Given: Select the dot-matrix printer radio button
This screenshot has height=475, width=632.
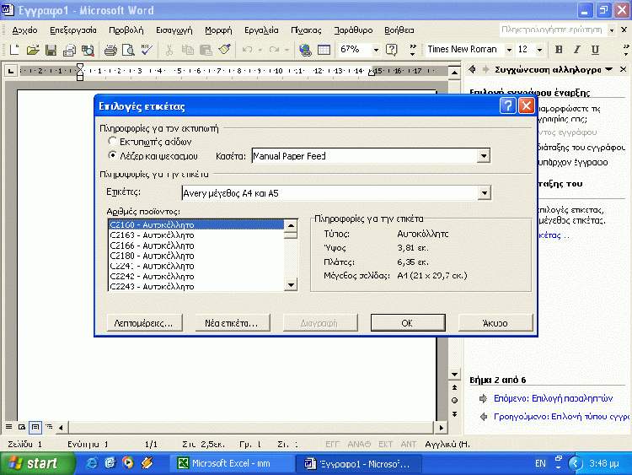Looking at the screenshot, I should [x=112, y=141].
